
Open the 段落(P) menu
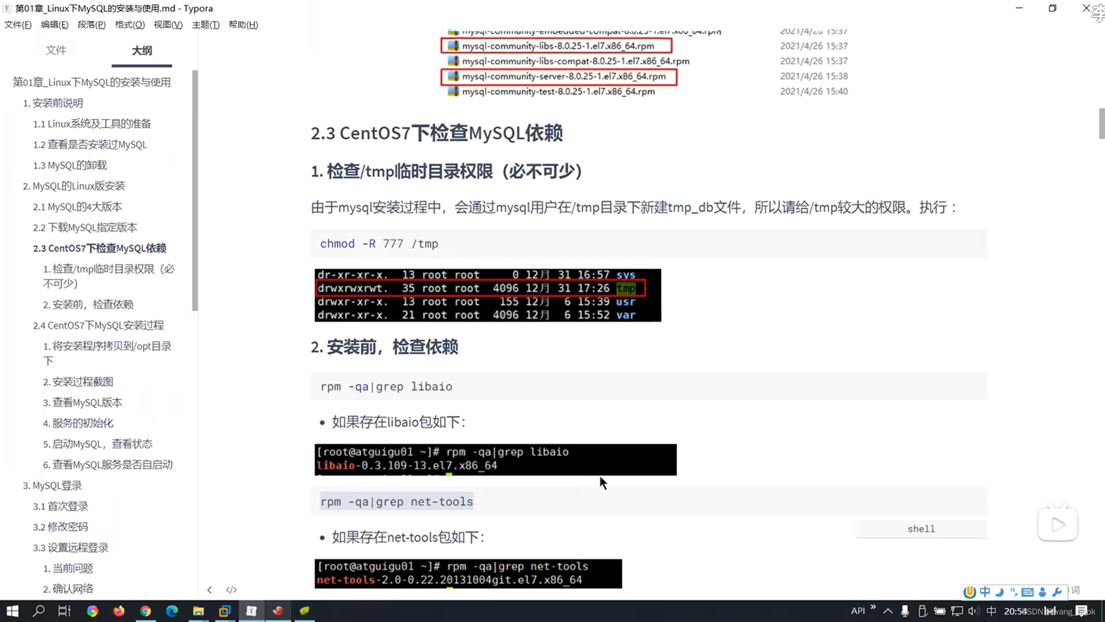click(92, 25)
